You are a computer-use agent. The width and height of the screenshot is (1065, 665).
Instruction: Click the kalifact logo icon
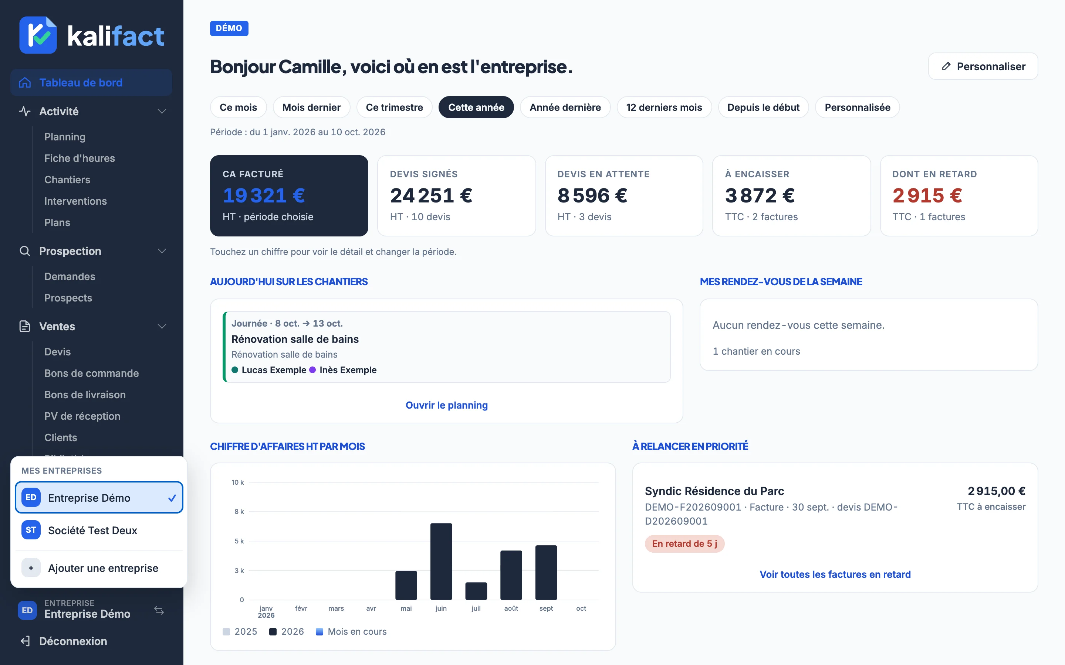tap(38, 35)
